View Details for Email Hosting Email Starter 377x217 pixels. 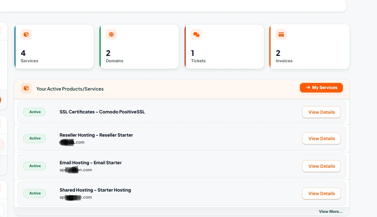pyautogui.click(x=321, y=166)
